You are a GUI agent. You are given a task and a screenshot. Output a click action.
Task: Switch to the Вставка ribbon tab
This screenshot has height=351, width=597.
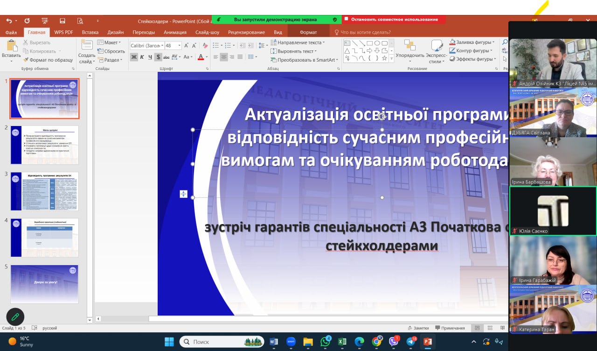pos(90,32)
